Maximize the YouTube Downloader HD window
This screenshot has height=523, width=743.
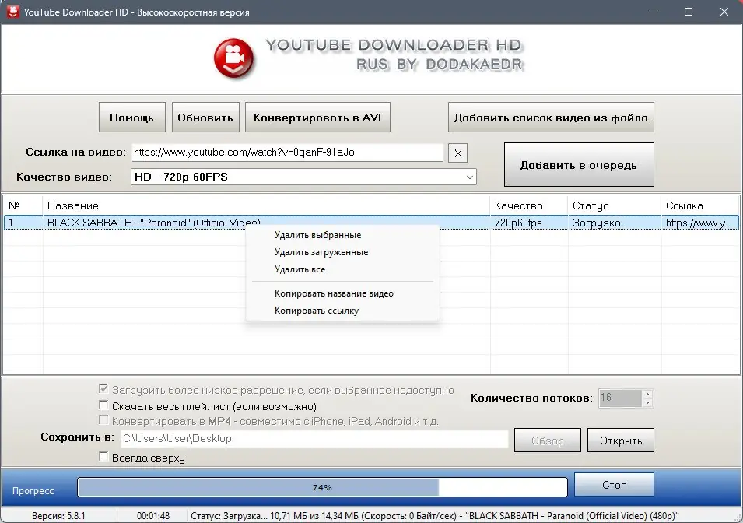point(689,12)
